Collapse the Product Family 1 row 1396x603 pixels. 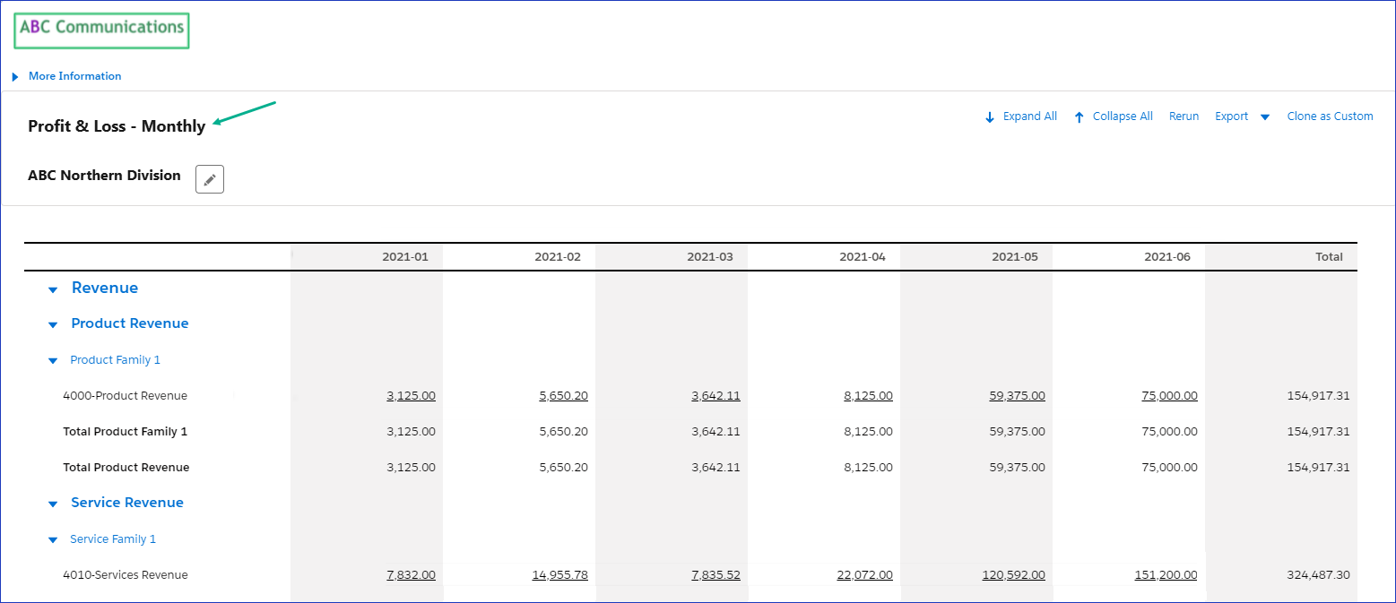click(x=53, y=360)
